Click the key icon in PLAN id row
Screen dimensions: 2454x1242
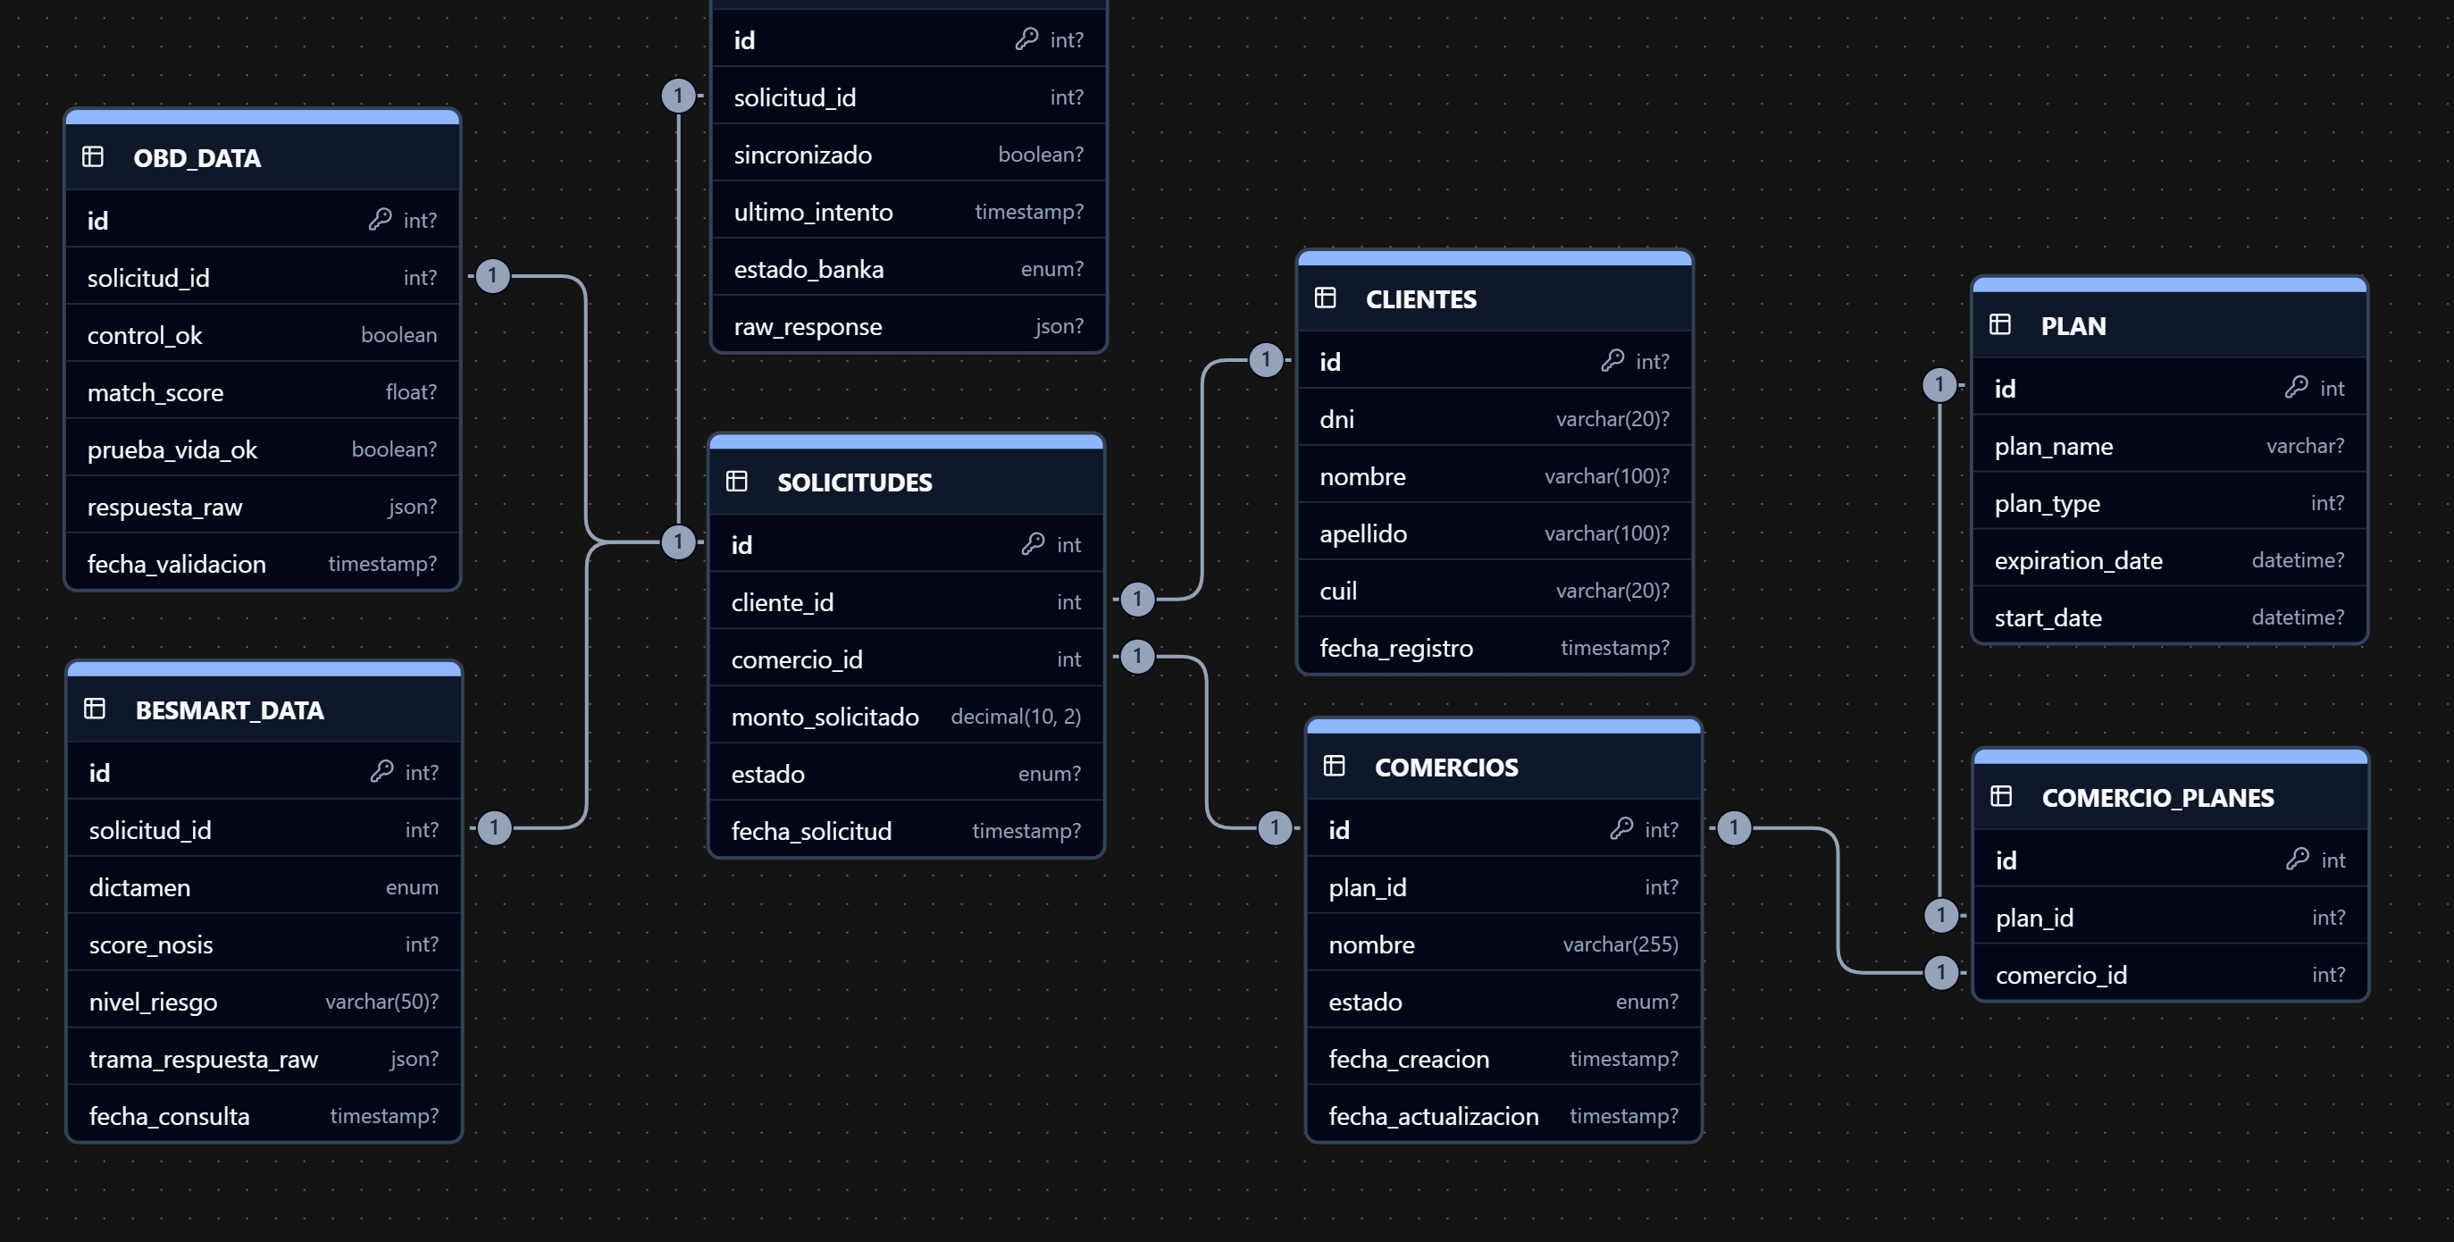(2296, 387)
